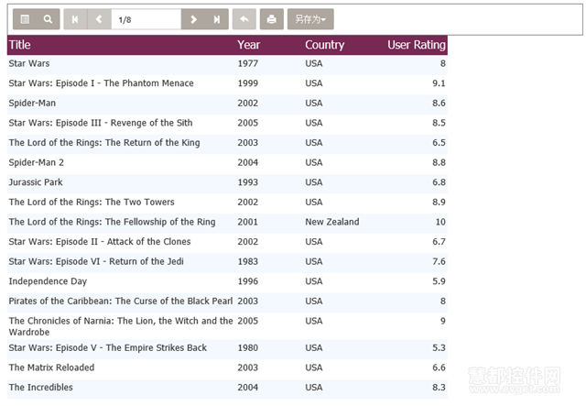This screenshot has width=586, height=406.
Task: Click the Year column header
Action: [248, 45]
